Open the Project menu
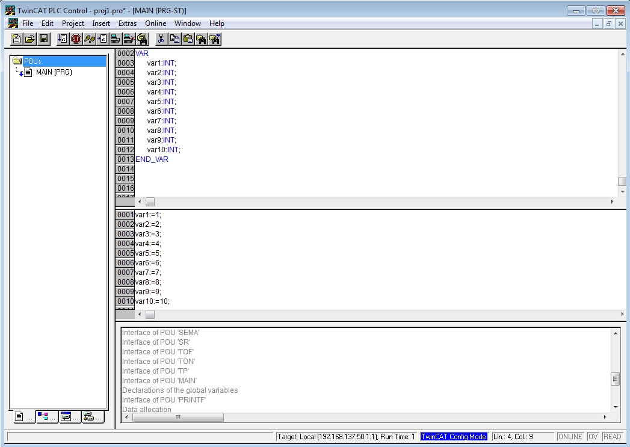Screen dimensions: 630x447 [x=73, y=23]
